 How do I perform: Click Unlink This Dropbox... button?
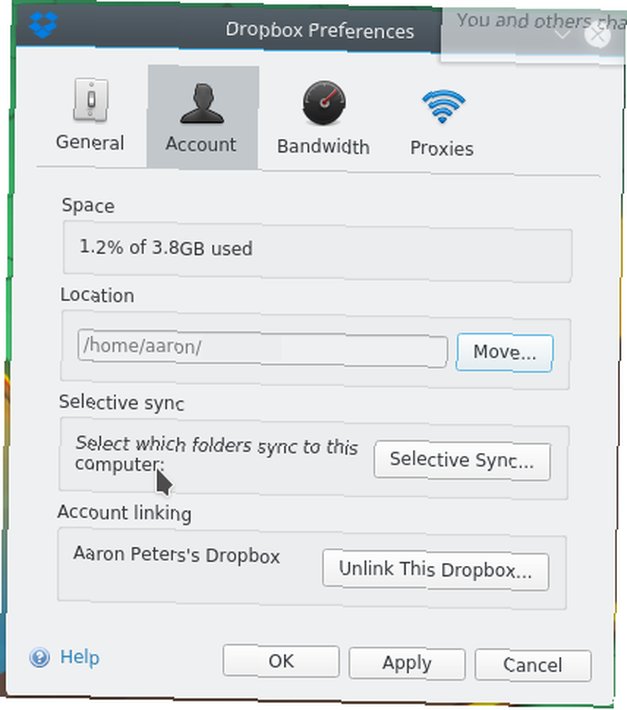tap(435, 569)
